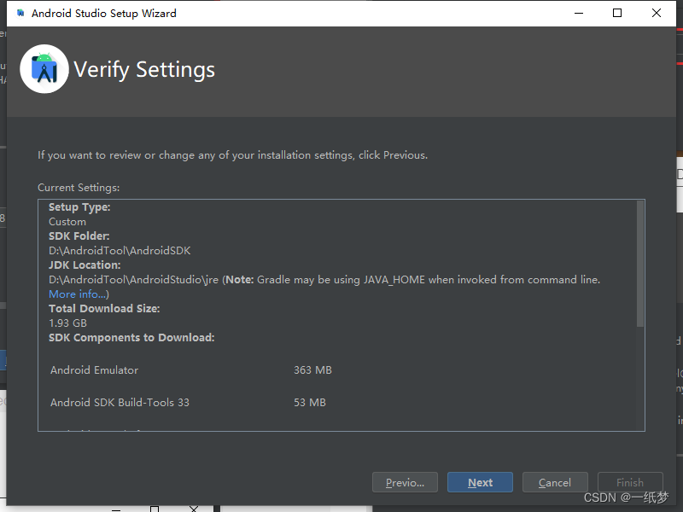683x512 pixels.
Task: Maximize the Setup Wizard window
Action: coord(617,14)
